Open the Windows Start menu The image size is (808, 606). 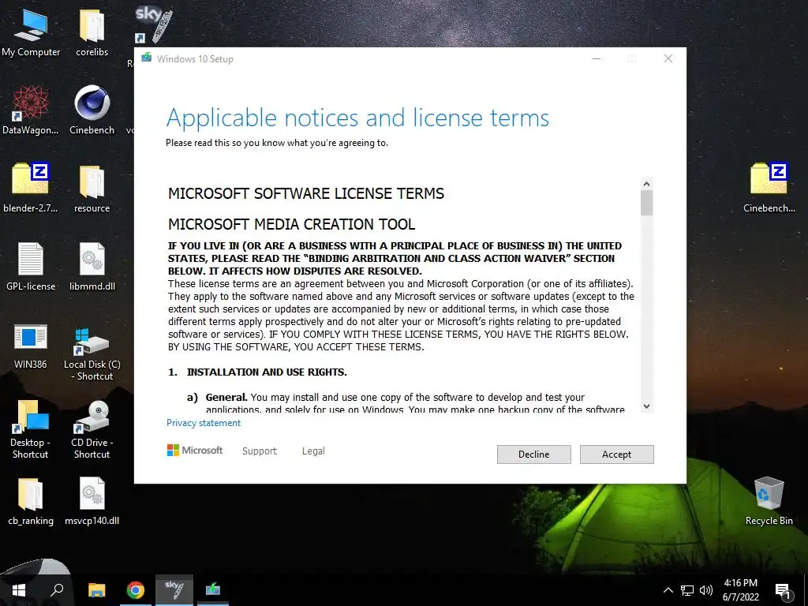tap(19, 590)
